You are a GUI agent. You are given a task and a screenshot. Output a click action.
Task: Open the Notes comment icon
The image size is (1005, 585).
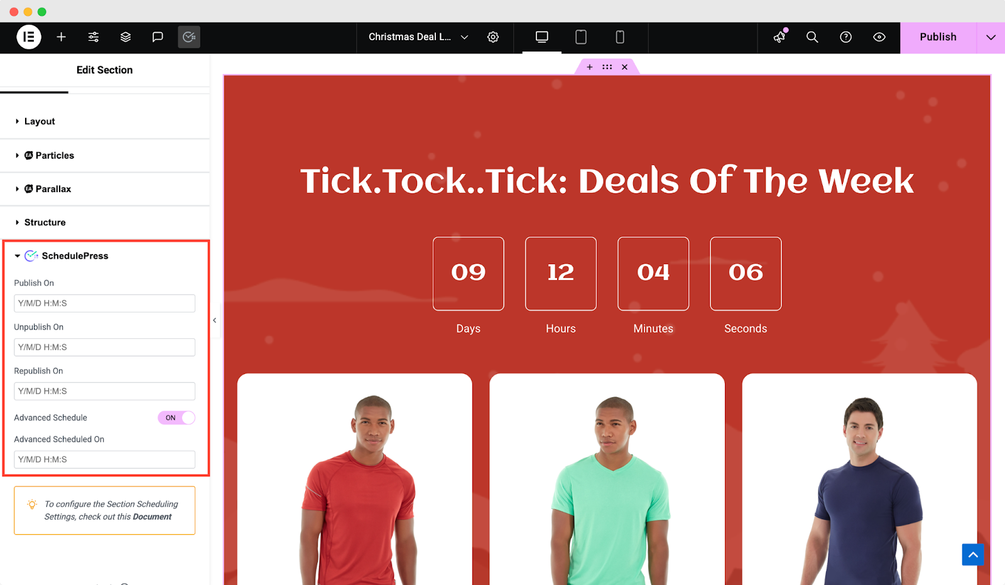[x=158, y=37]
